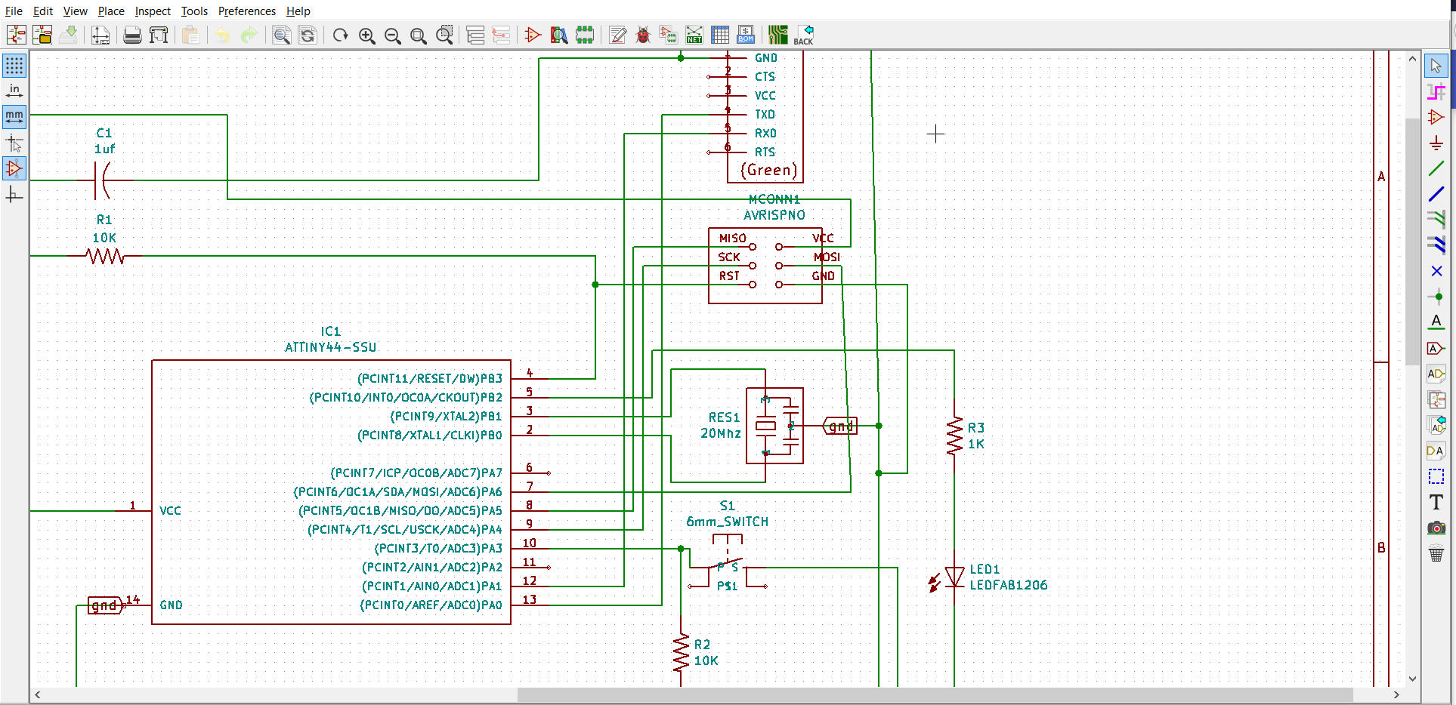Viewport: 1456px width, 705px height.
Task: Toggle horizontal/vertical wire constraint
Action: (14, 195)
